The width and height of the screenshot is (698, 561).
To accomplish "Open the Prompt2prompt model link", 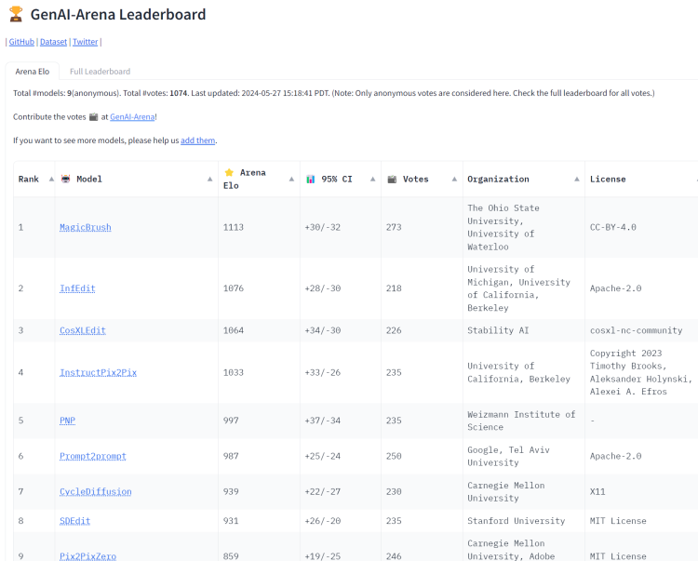I will (x=93, y=456).
